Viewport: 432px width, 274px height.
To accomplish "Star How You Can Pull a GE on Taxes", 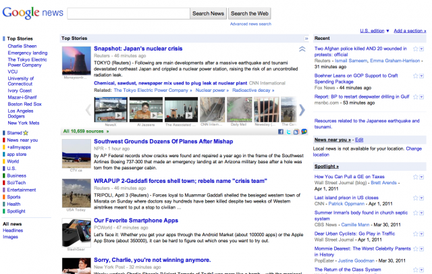I will [x=416, y=177].
